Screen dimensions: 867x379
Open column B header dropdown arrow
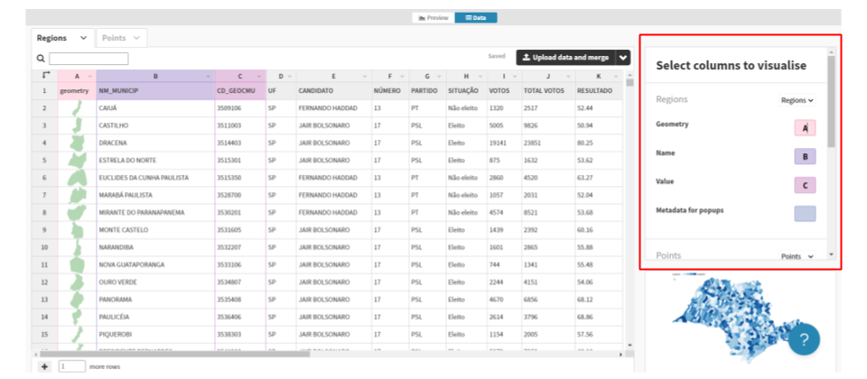209,77
